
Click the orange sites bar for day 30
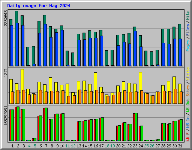click(x=175, y=96)
